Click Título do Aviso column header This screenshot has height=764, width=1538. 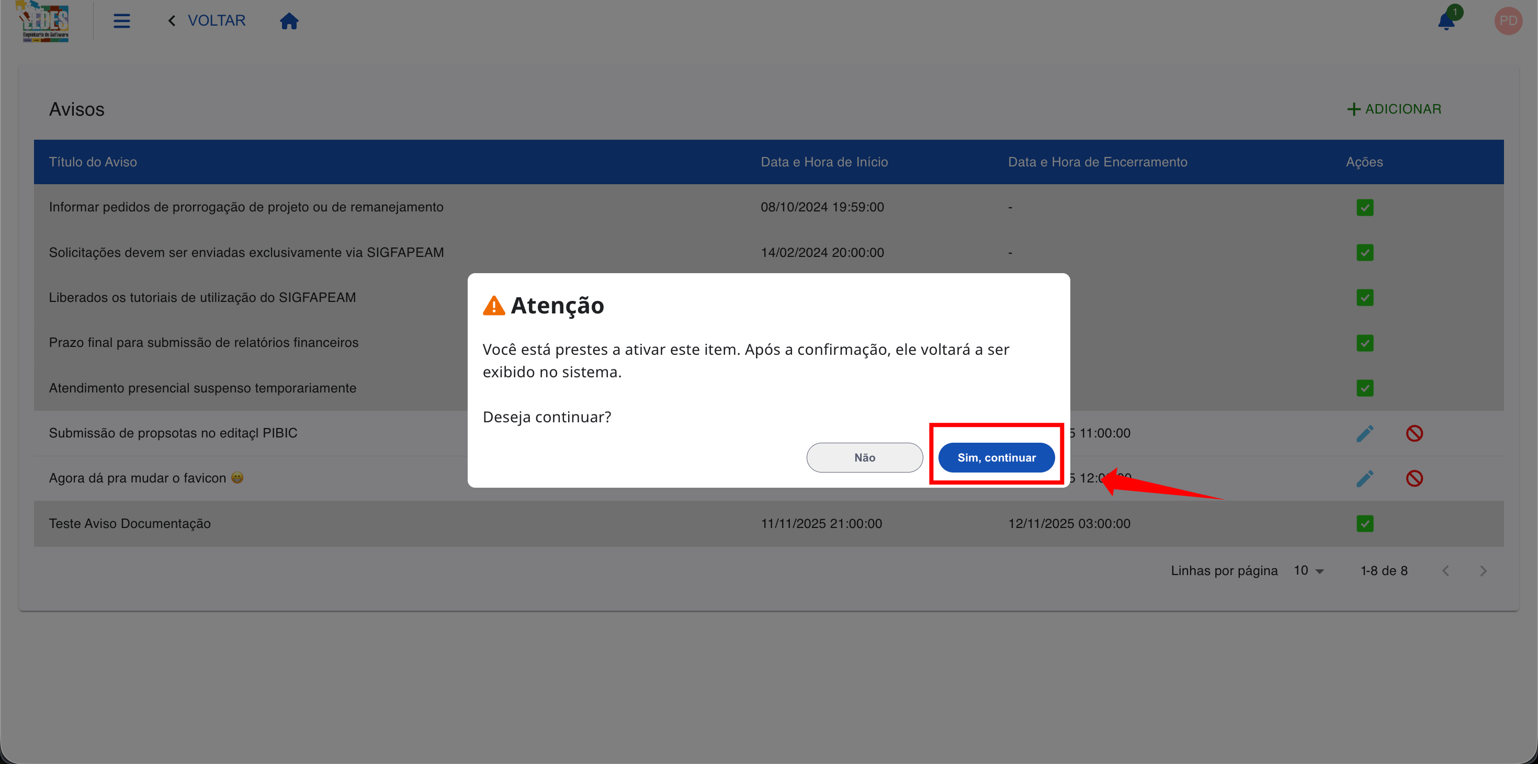tap(93, 162)
